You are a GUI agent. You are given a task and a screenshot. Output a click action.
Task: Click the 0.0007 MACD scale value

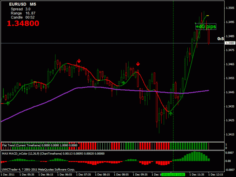coord(229,153)
